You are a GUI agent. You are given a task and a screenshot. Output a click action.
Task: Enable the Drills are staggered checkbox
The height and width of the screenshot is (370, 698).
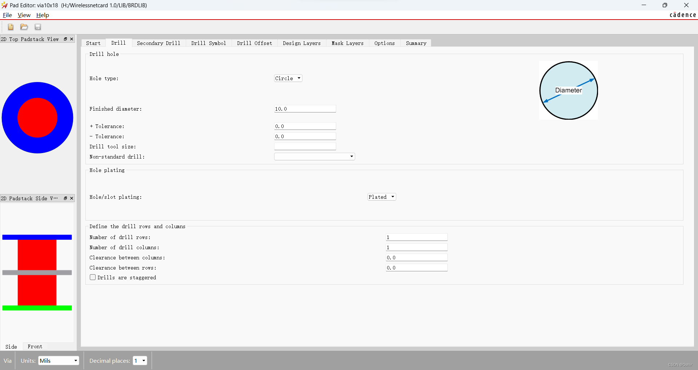click(93, 277)
